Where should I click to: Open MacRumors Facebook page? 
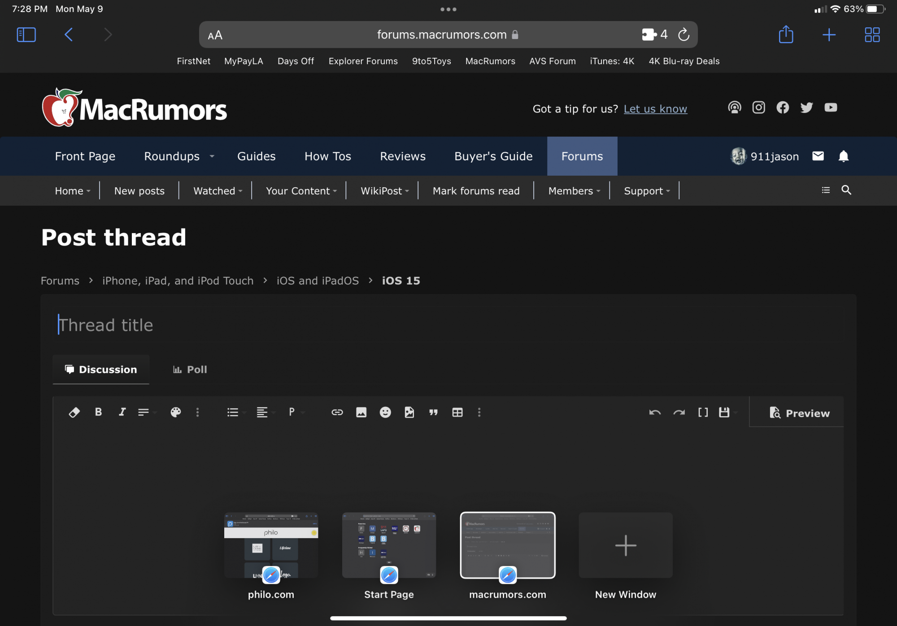(x=783, y=108)
